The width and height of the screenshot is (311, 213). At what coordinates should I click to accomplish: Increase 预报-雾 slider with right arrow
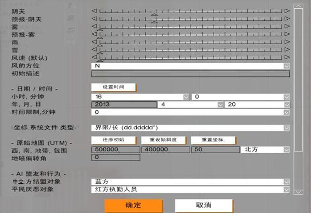(x=287, y=34)
